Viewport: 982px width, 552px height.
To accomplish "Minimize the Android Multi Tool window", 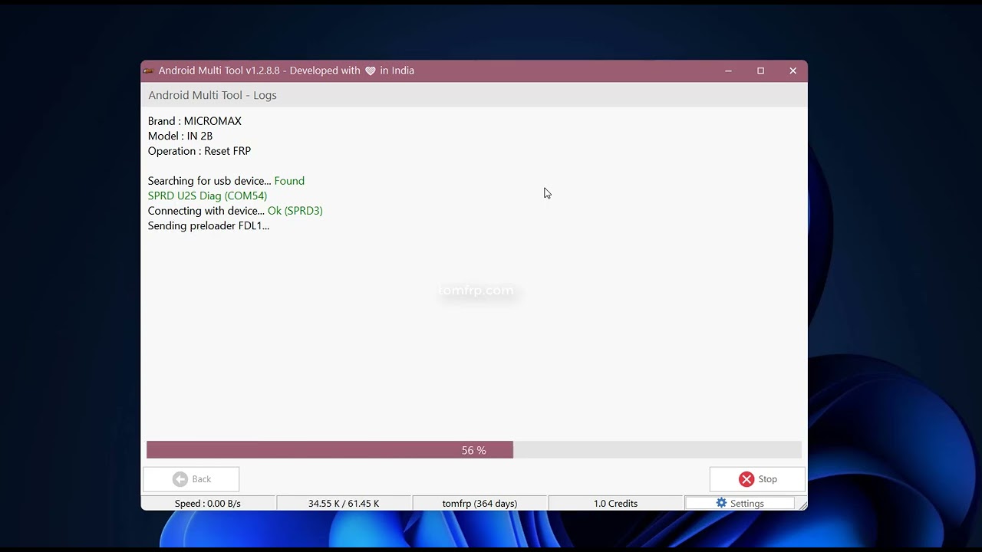I will pyautogui.click(x=728, y=71).
